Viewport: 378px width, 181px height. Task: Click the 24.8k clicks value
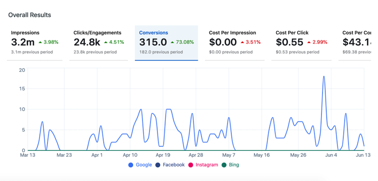click(x=87, y=42)
